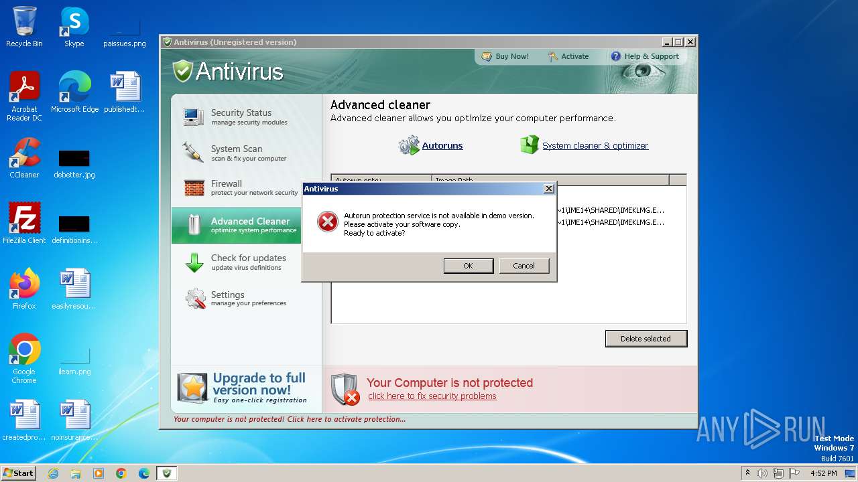Screen dimensions: 858x482
Task: Select Advanced Cleaner section
Action: pos(236,225)
